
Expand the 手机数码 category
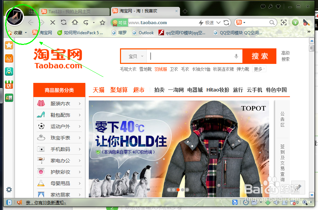pyautogui.click(x=59, y=149)
